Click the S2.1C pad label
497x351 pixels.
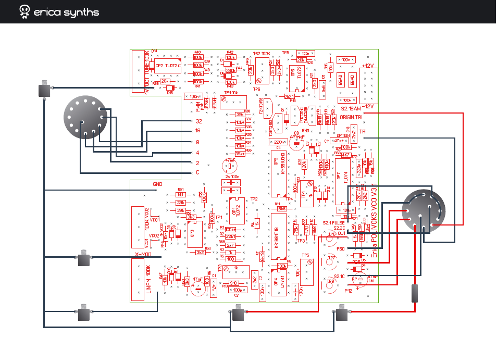pos(339,276)
